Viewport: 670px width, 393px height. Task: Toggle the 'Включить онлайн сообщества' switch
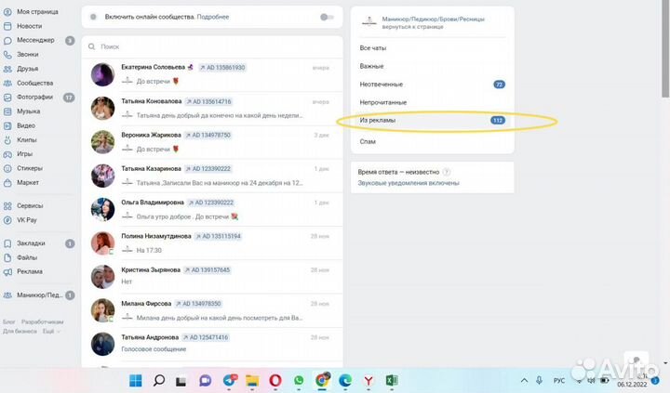click(326, 17)
